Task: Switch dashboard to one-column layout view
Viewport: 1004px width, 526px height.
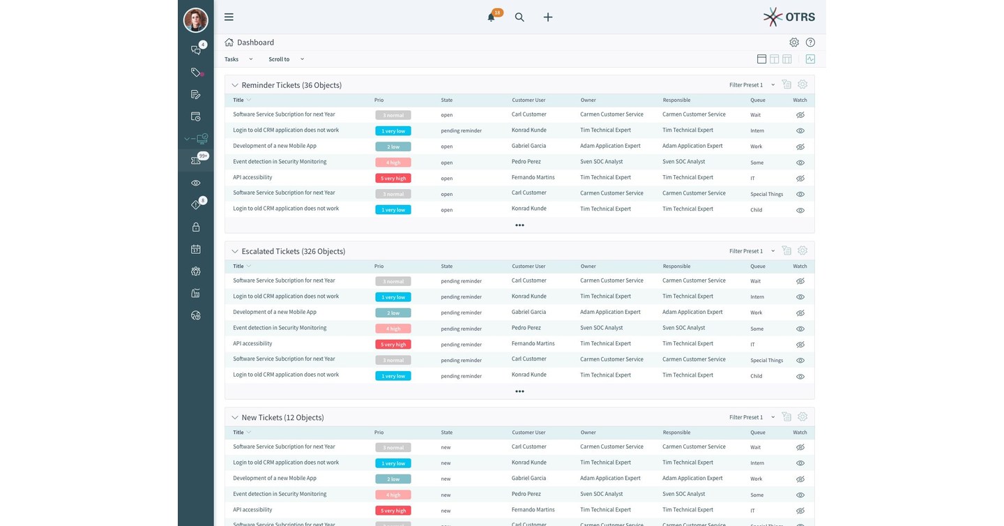Action: pos(761,59)
